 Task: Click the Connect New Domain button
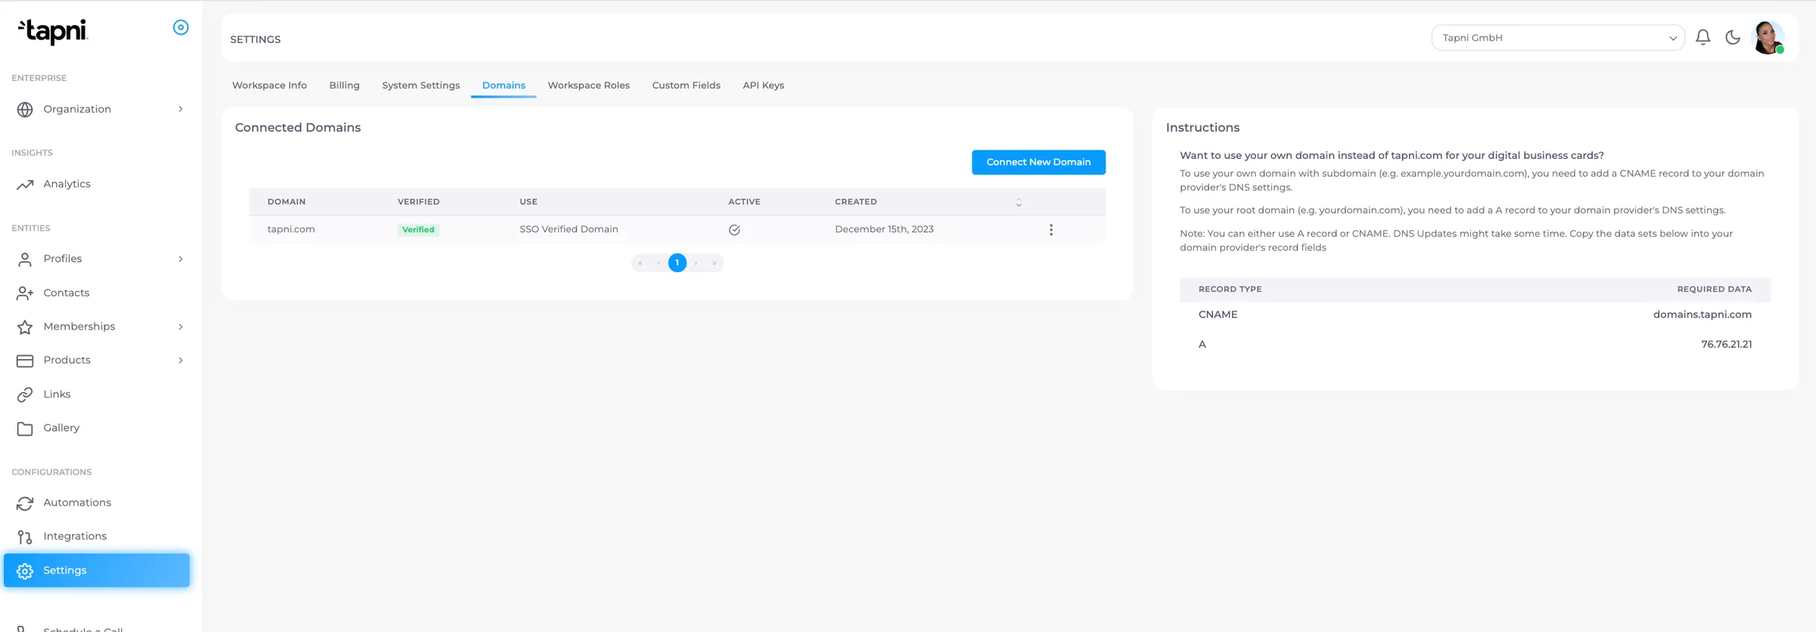(x=1039, y=162)
